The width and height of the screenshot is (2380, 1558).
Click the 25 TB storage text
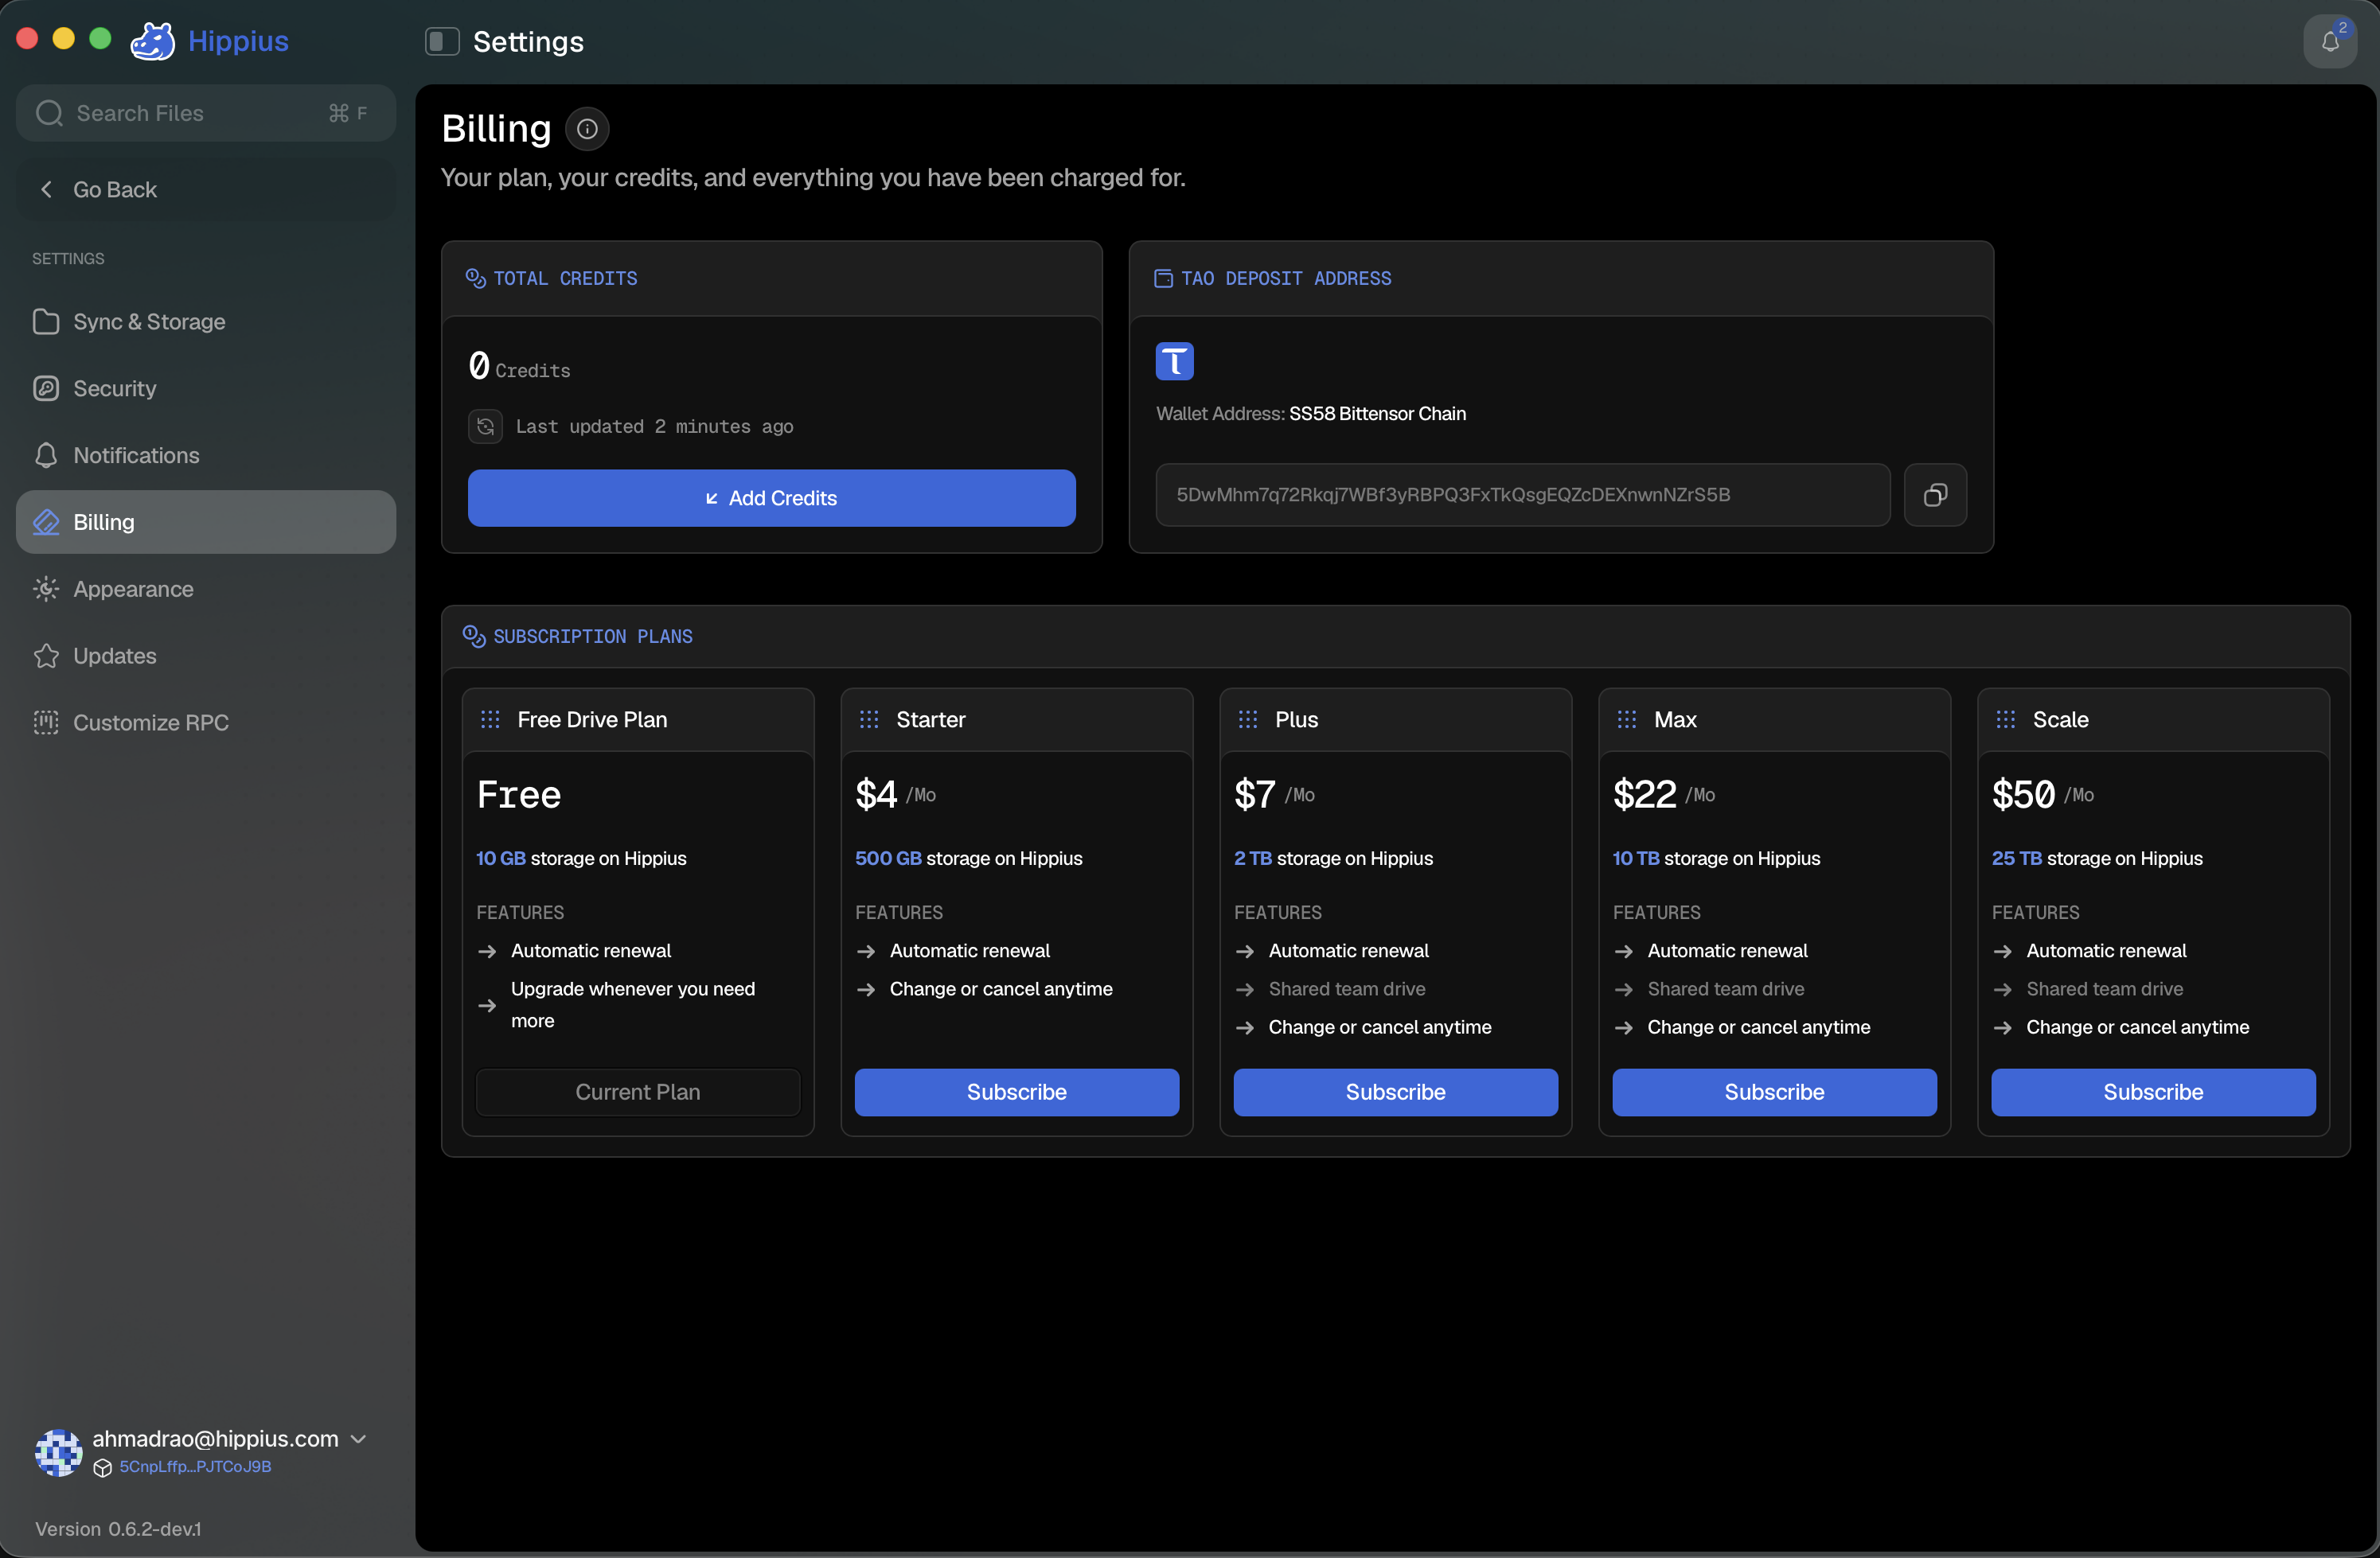2097,859
